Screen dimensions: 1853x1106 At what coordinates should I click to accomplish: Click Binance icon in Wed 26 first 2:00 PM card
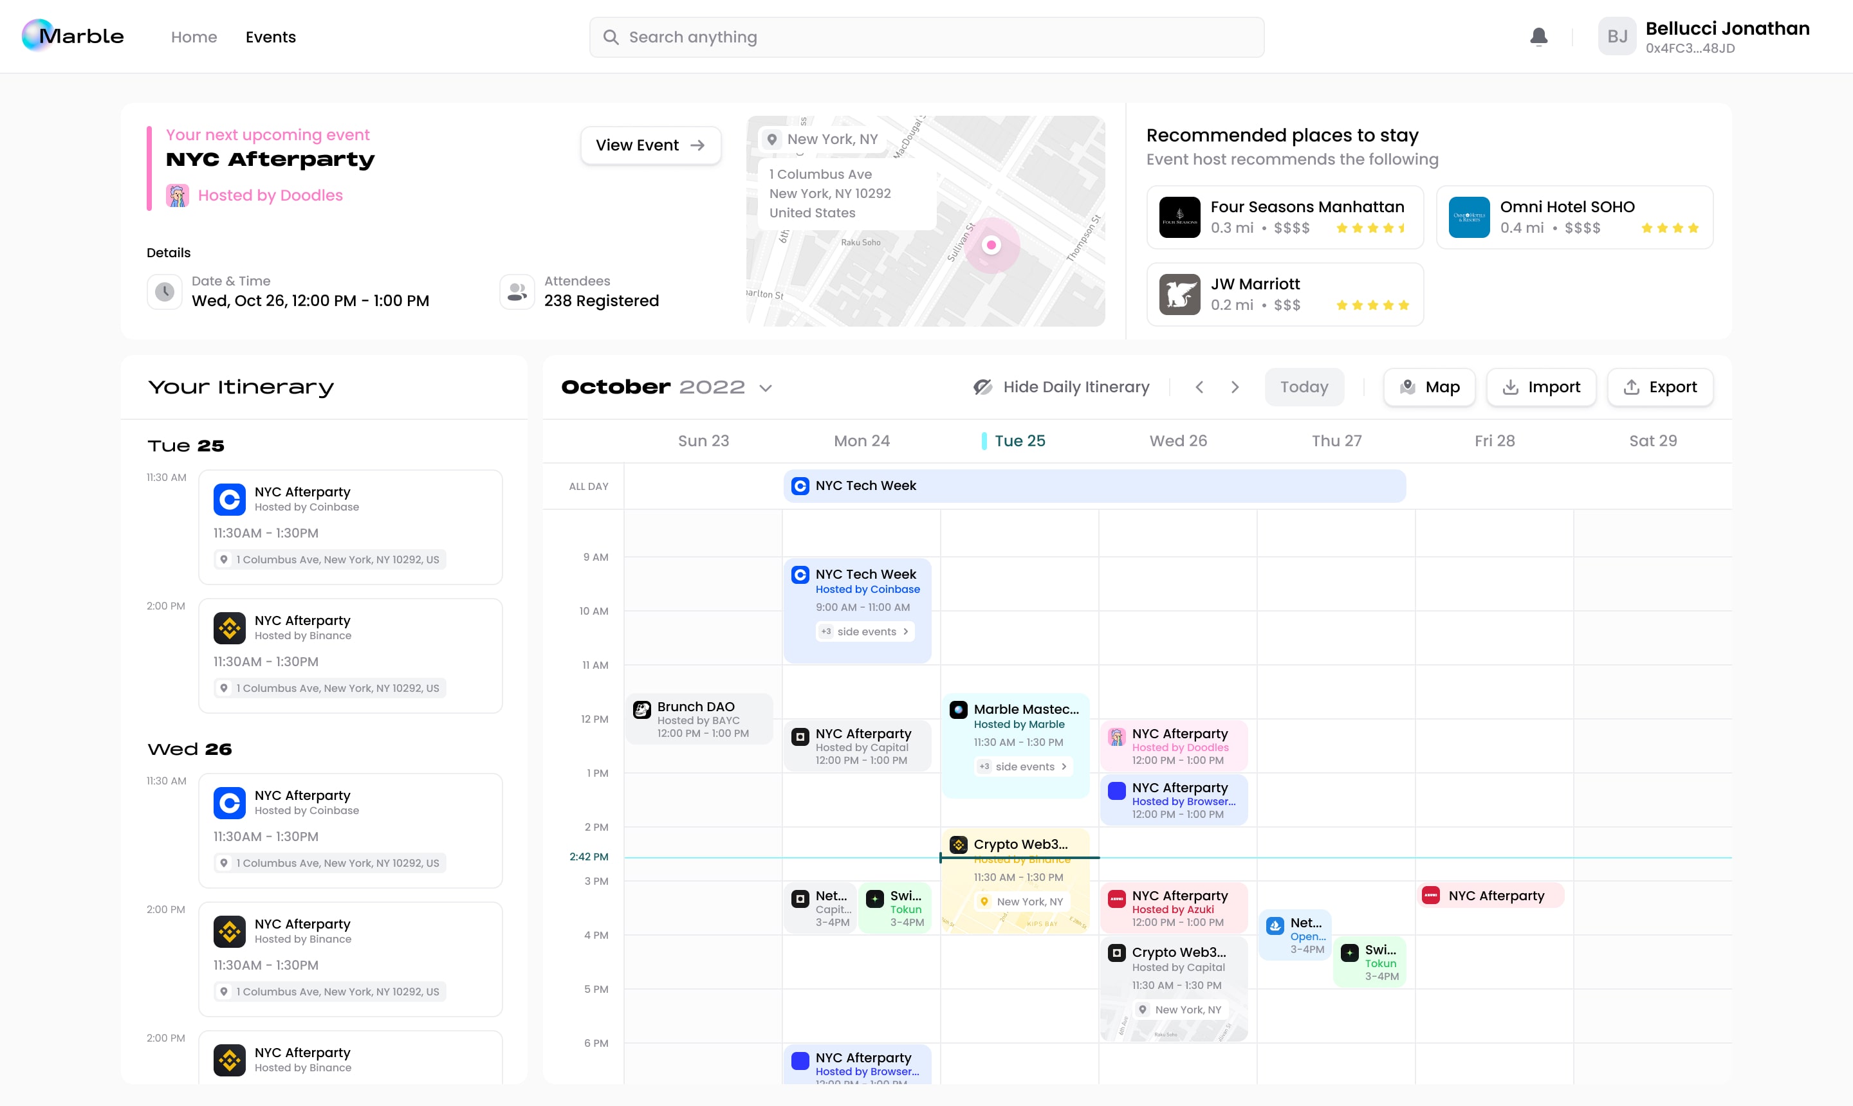click(x=230, y=932)
